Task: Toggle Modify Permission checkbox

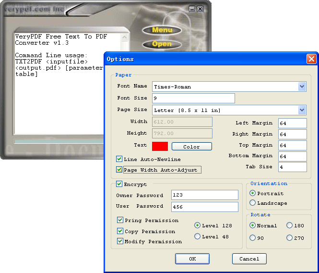Action: tap(120, 241)
